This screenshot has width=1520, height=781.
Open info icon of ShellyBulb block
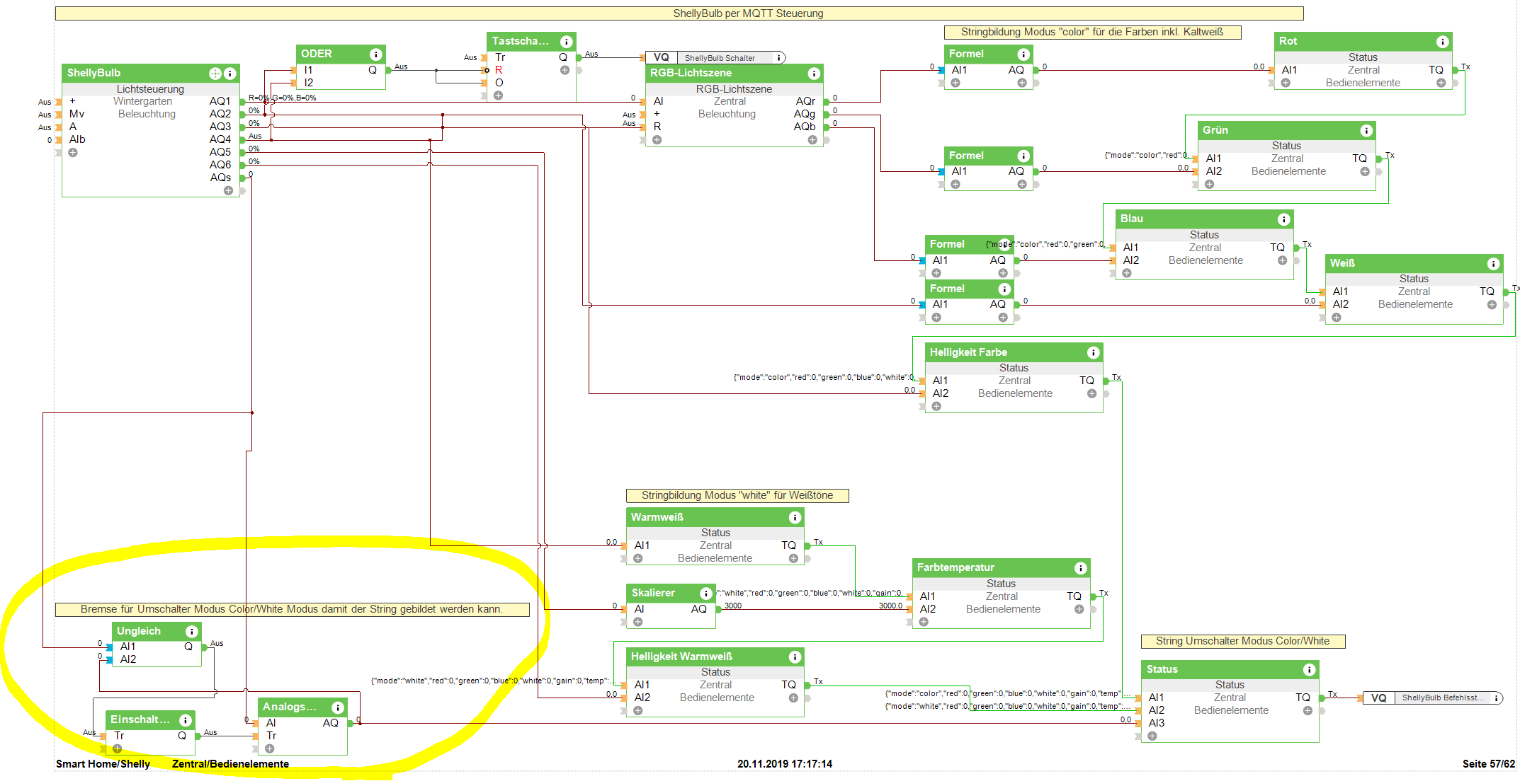(230, 74)
